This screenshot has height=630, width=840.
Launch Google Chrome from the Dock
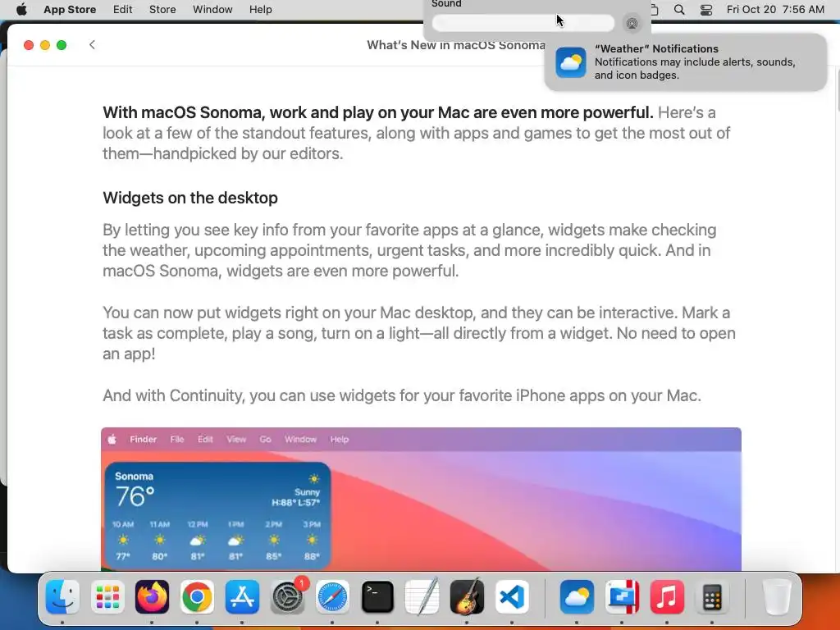(x=197, y=597)
